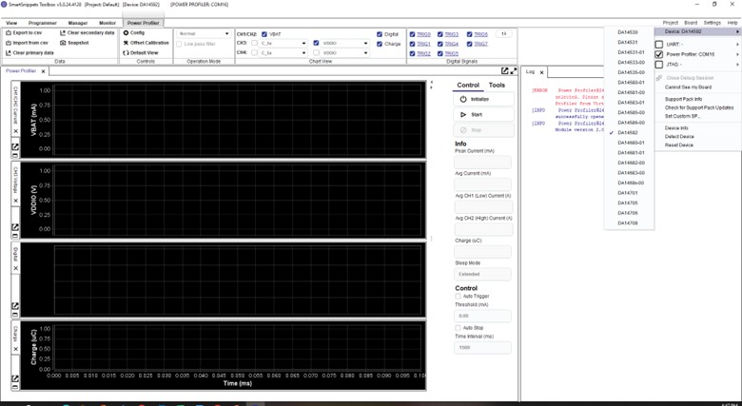This screenshot has width=742, height=406.
Task: Choose Check for Support Pack Updates
Action: tap(698, 107)
